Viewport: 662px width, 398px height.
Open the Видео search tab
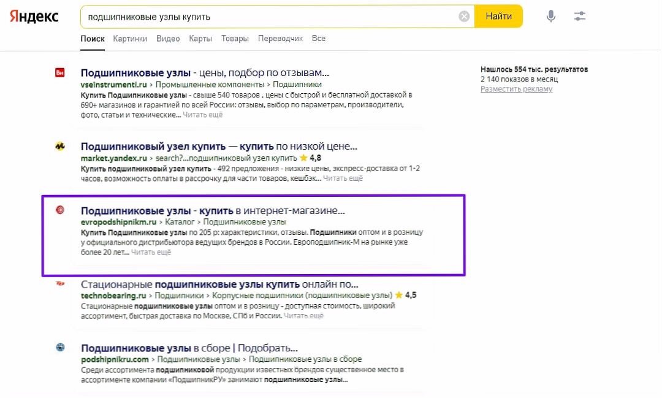tap(168, 37)
